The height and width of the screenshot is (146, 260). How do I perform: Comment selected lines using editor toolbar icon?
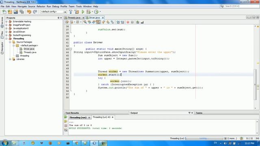(x=138, y=22)
